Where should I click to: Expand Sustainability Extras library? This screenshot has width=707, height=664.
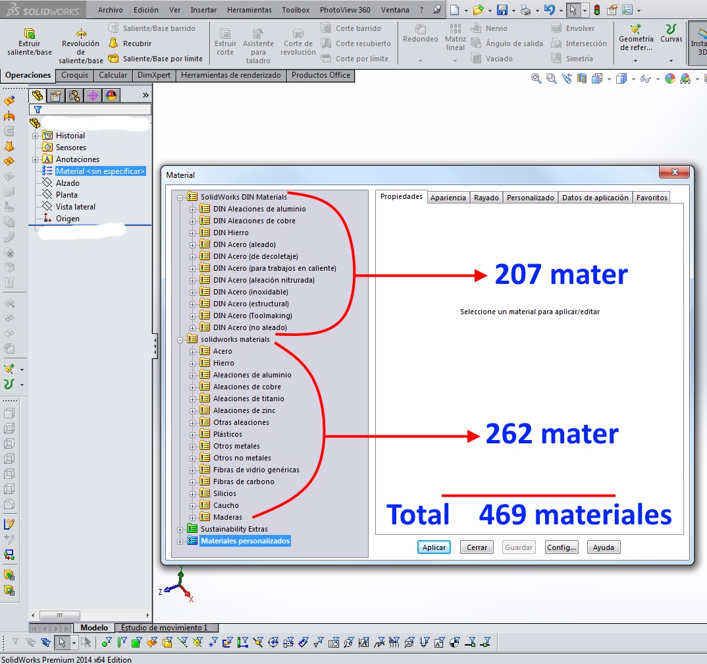click(180, 530)
